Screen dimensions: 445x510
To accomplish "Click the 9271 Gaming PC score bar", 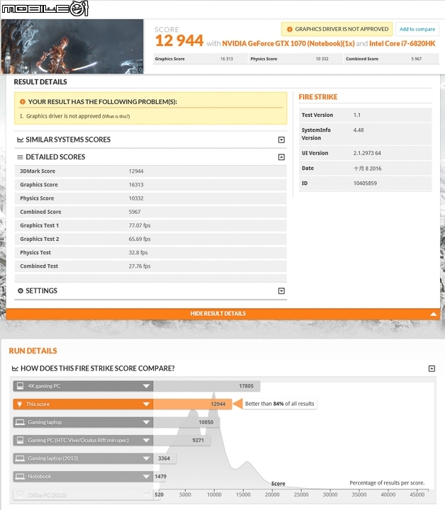I will (182, 441).
